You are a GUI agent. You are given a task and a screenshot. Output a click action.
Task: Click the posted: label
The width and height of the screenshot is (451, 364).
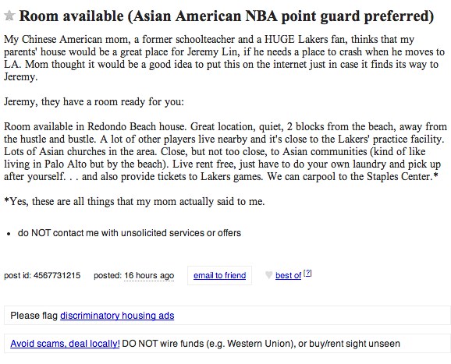pyautogui.click(x=108, y=275)
